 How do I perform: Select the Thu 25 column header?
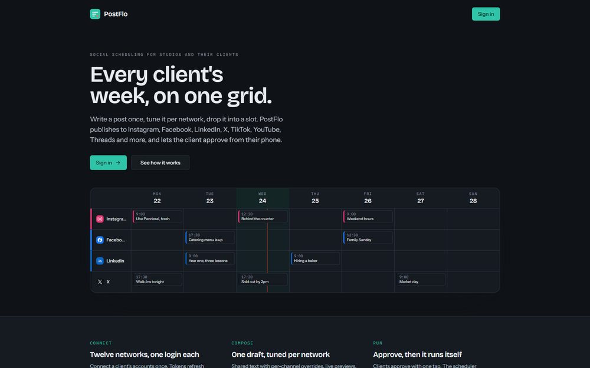[315, 198]
